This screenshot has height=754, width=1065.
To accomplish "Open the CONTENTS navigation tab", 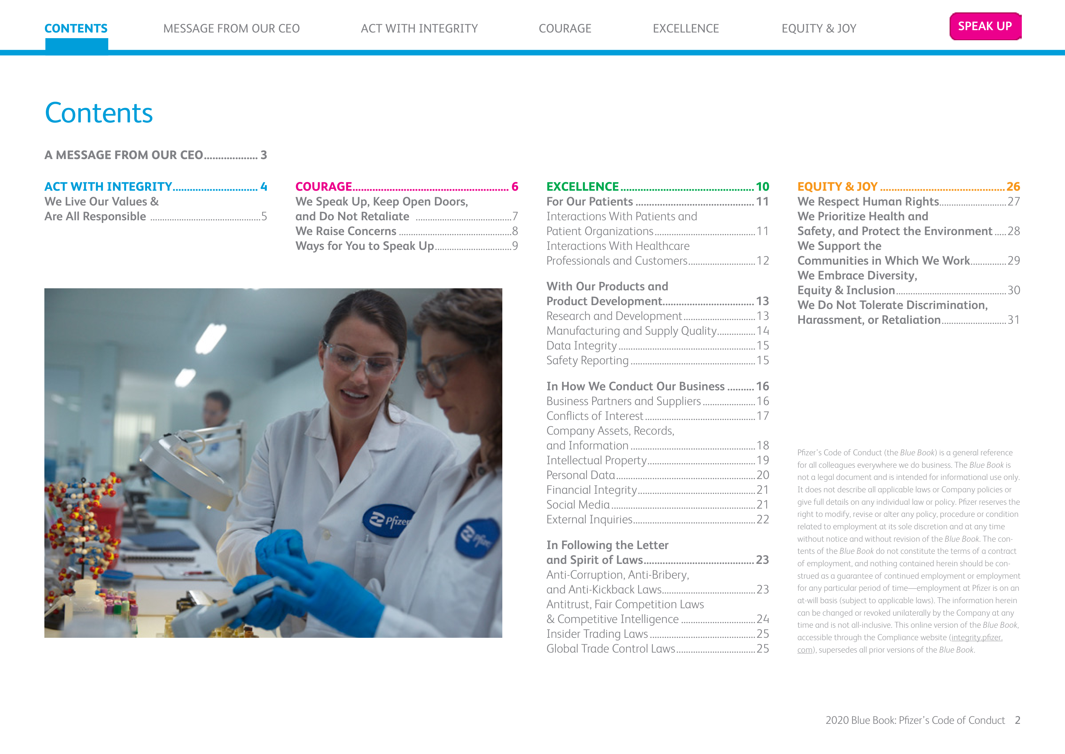I will [76, 28].
